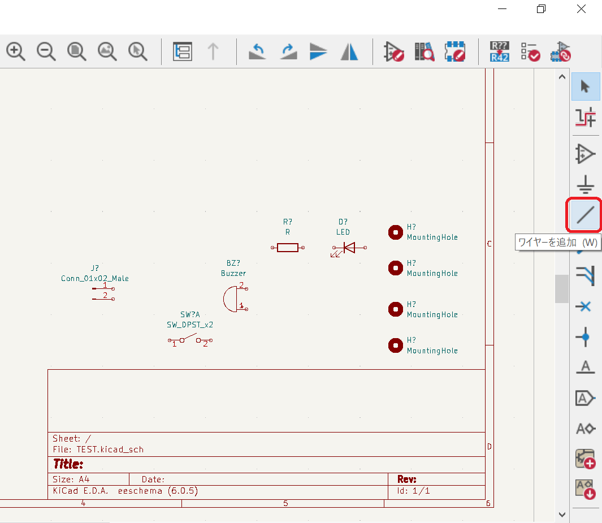
Task: Click the Size: A4 text
Action: [71, 479]
